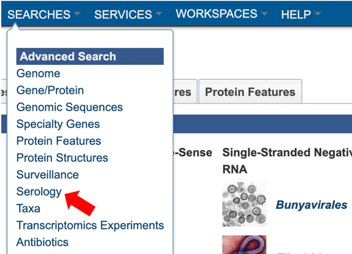Expand the WORKSPACES dropdown arrow
This screenshot has width=352, height=254.
pos(264,14)
